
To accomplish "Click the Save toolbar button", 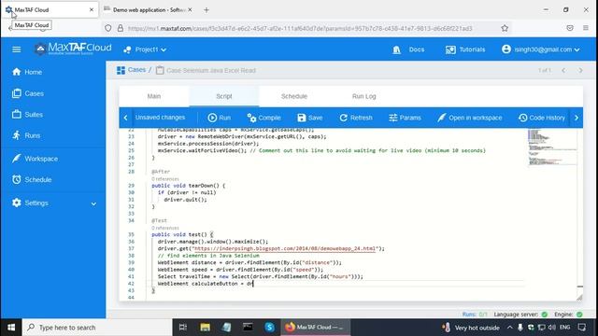I will point(309,118).
